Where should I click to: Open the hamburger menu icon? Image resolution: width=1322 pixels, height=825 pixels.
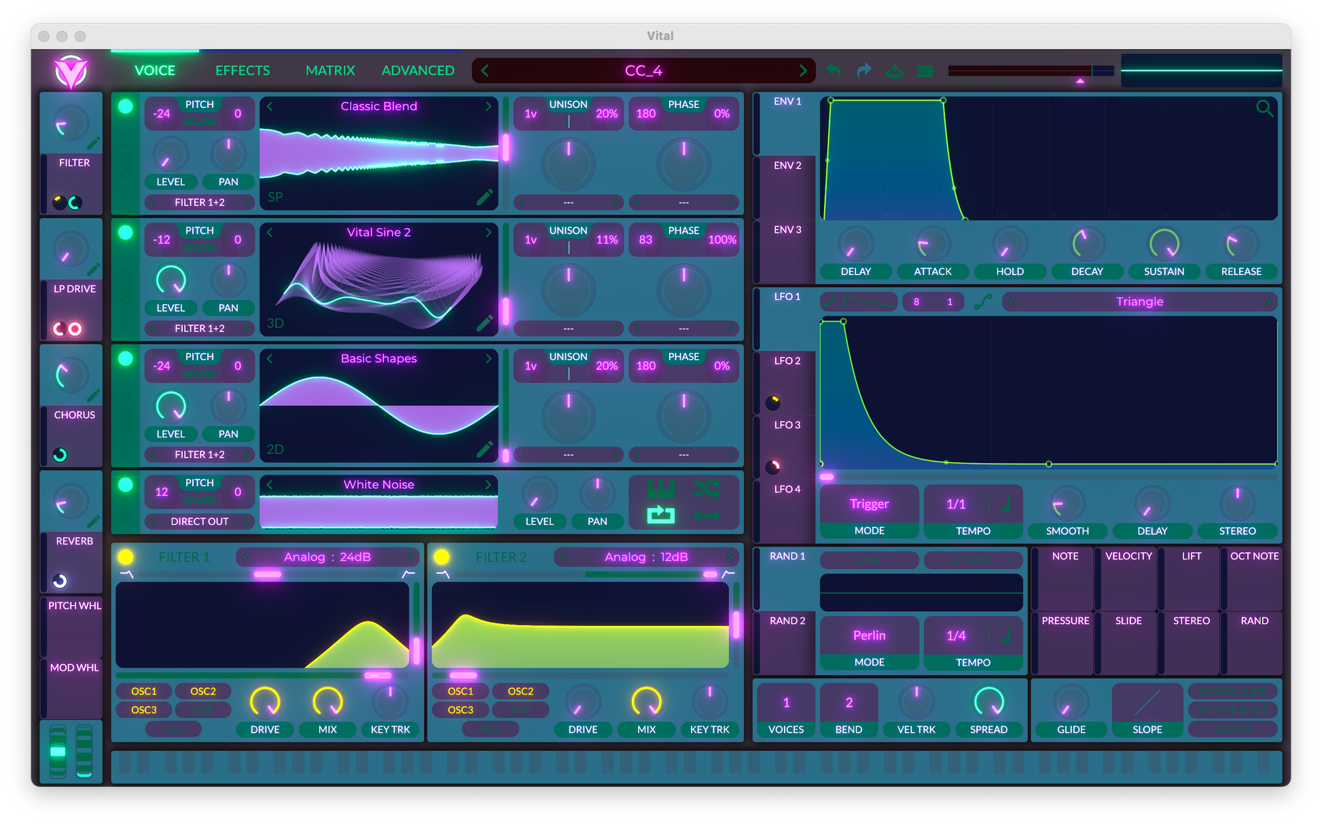[925, 71]
